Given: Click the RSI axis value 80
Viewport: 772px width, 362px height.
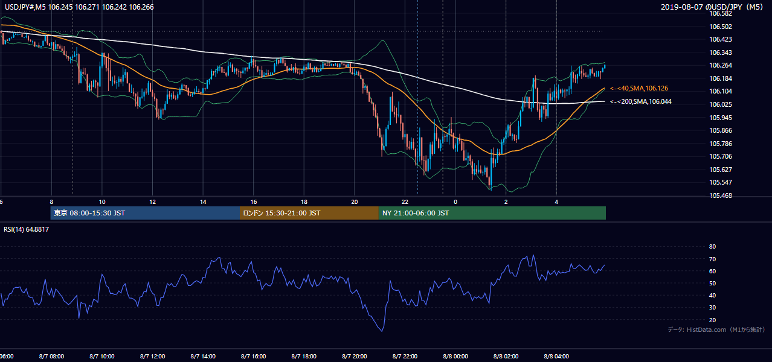Looking at the screenshot, I should click(712, 247).
